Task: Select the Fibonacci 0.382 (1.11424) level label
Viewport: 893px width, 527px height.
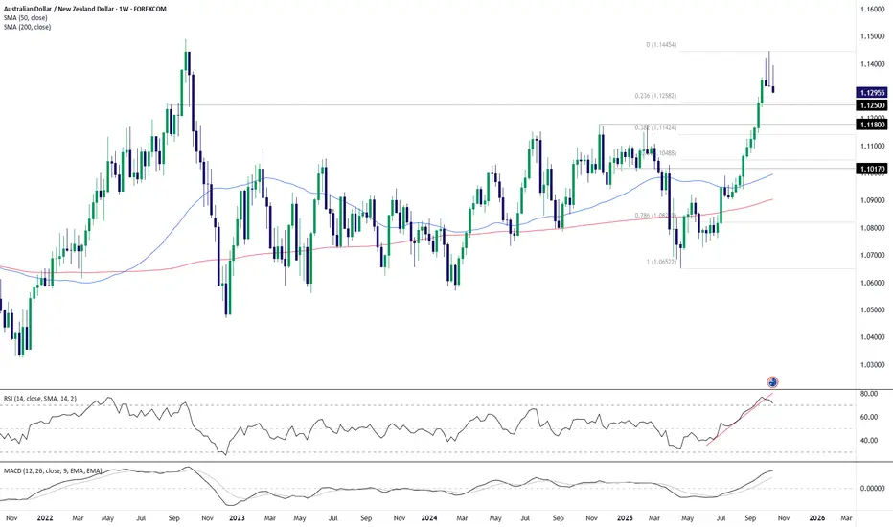Action: pyautogui.click(x=655, y=128)
